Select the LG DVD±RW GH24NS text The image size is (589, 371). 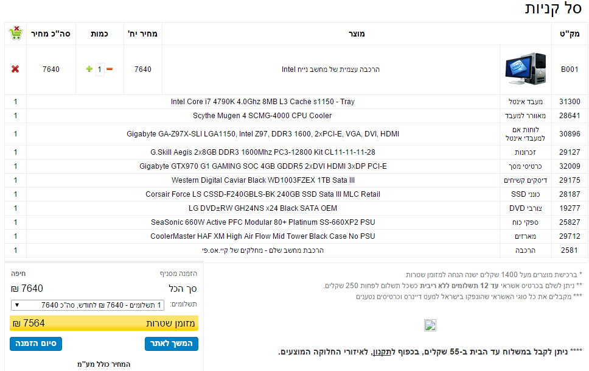point(263,208)
